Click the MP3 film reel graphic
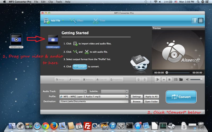 [x=140, y=63]
